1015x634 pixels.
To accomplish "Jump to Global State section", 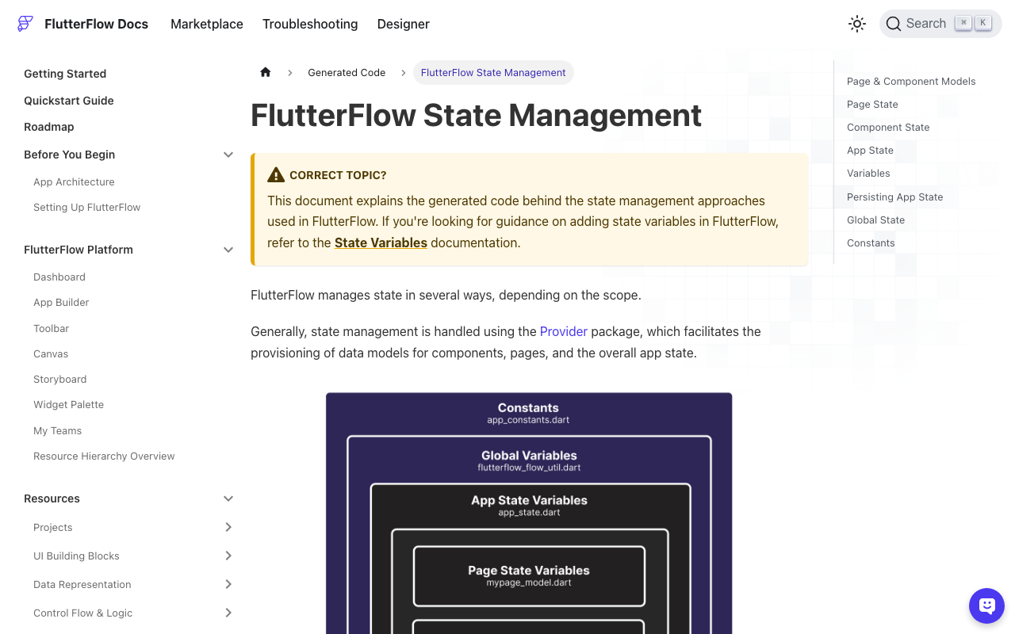I will coord(875,220).
